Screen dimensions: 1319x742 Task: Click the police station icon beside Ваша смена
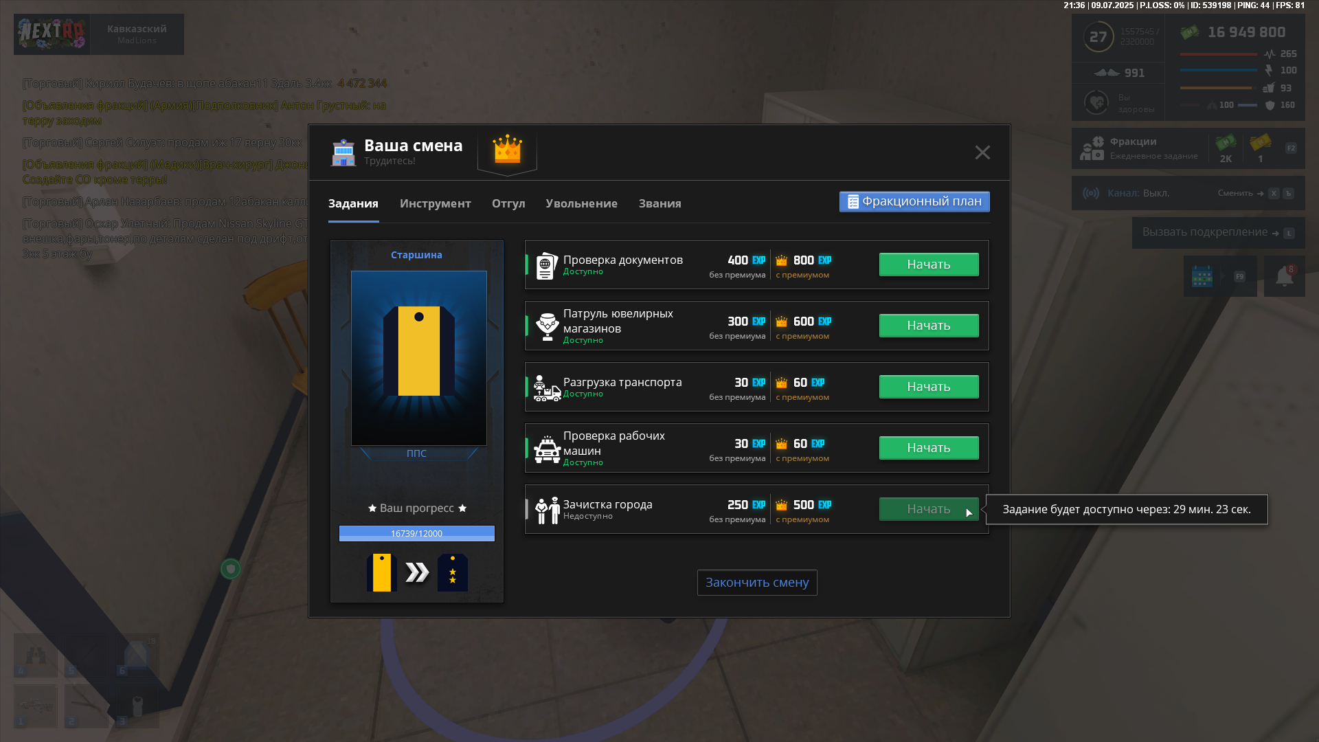tap(343, 153)
